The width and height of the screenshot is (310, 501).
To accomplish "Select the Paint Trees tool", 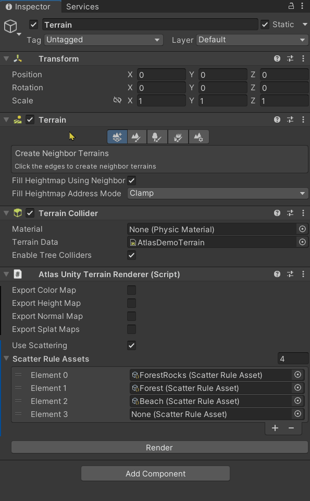I will pyautogui.click(x=157, y=137).
